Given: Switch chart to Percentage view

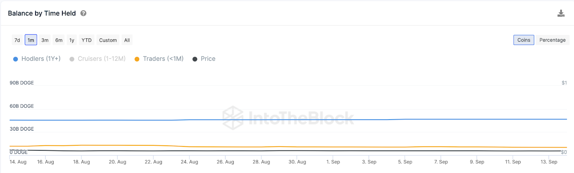Looking at the screenshot, I should point(552,40).
